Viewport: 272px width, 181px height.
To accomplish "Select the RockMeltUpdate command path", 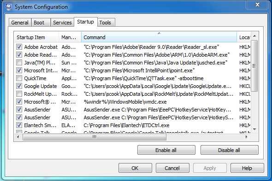I will click(x=159, y=94).
